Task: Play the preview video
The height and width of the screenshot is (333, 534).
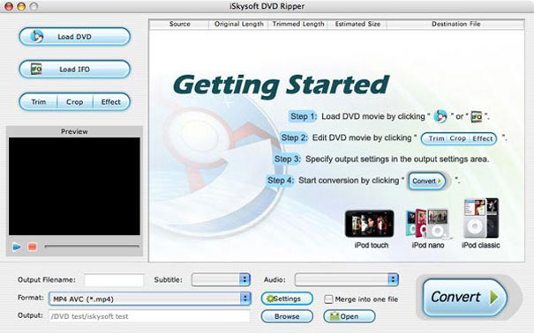Action: tap(17, 247)
